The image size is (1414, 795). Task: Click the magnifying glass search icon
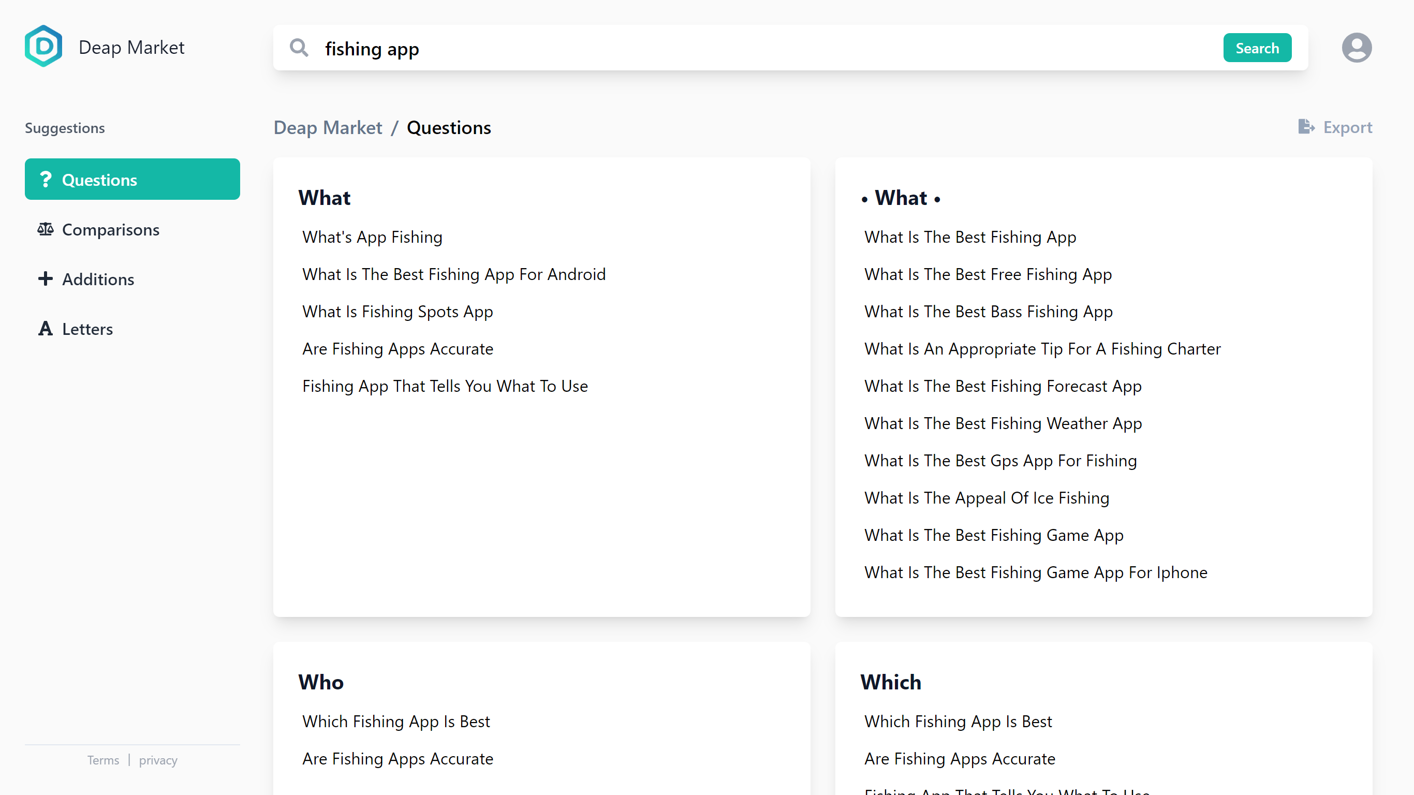pyautogui.click(x=299, y=48)
